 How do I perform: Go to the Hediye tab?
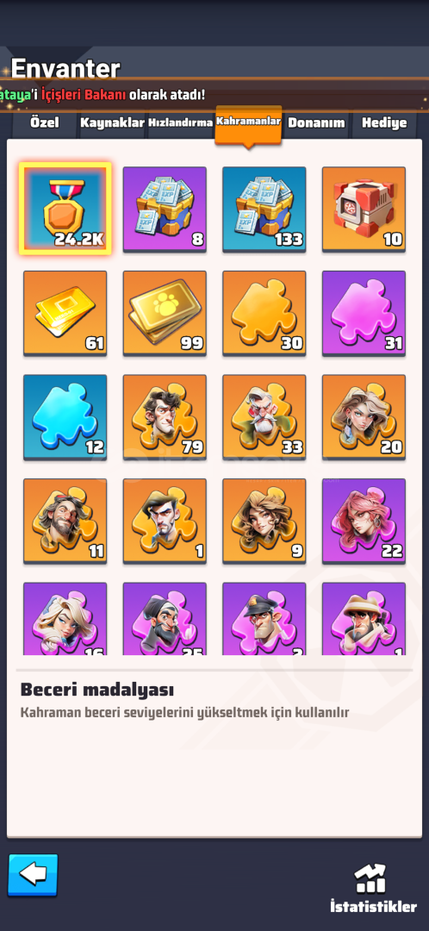(x=384, y=123)
